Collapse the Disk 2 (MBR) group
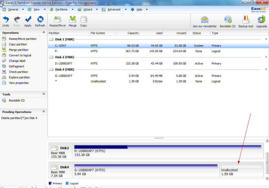Screen dimensions: 269x188 click(x=266, y=57)
